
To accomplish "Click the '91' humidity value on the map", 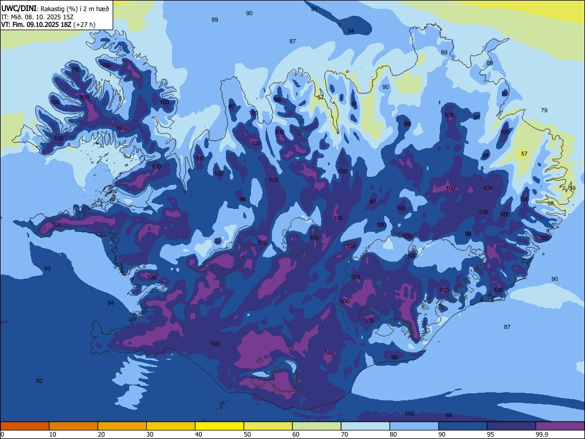I will pyautogui.click(x=314, y=9).
